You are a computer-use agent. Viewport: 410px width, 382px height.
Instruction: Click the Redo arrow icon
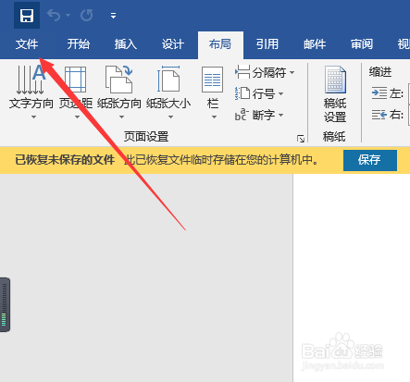pos(86,15)
